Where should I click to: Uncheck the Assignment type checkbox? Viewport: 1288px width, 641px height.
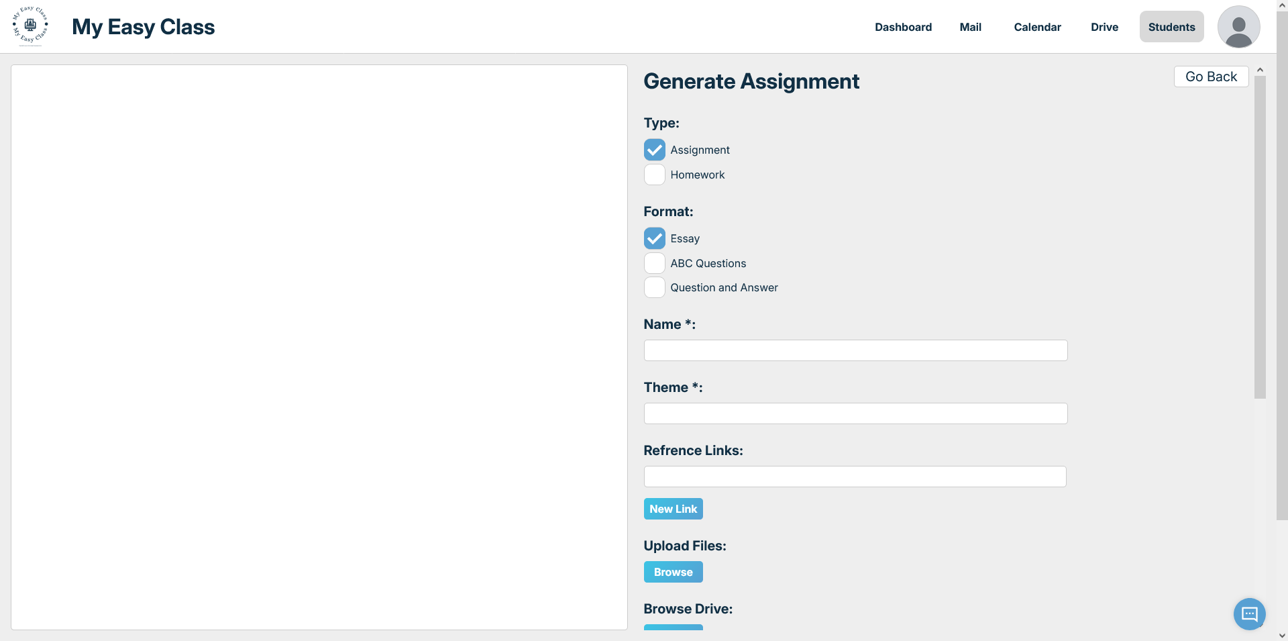tap(654, 150)
